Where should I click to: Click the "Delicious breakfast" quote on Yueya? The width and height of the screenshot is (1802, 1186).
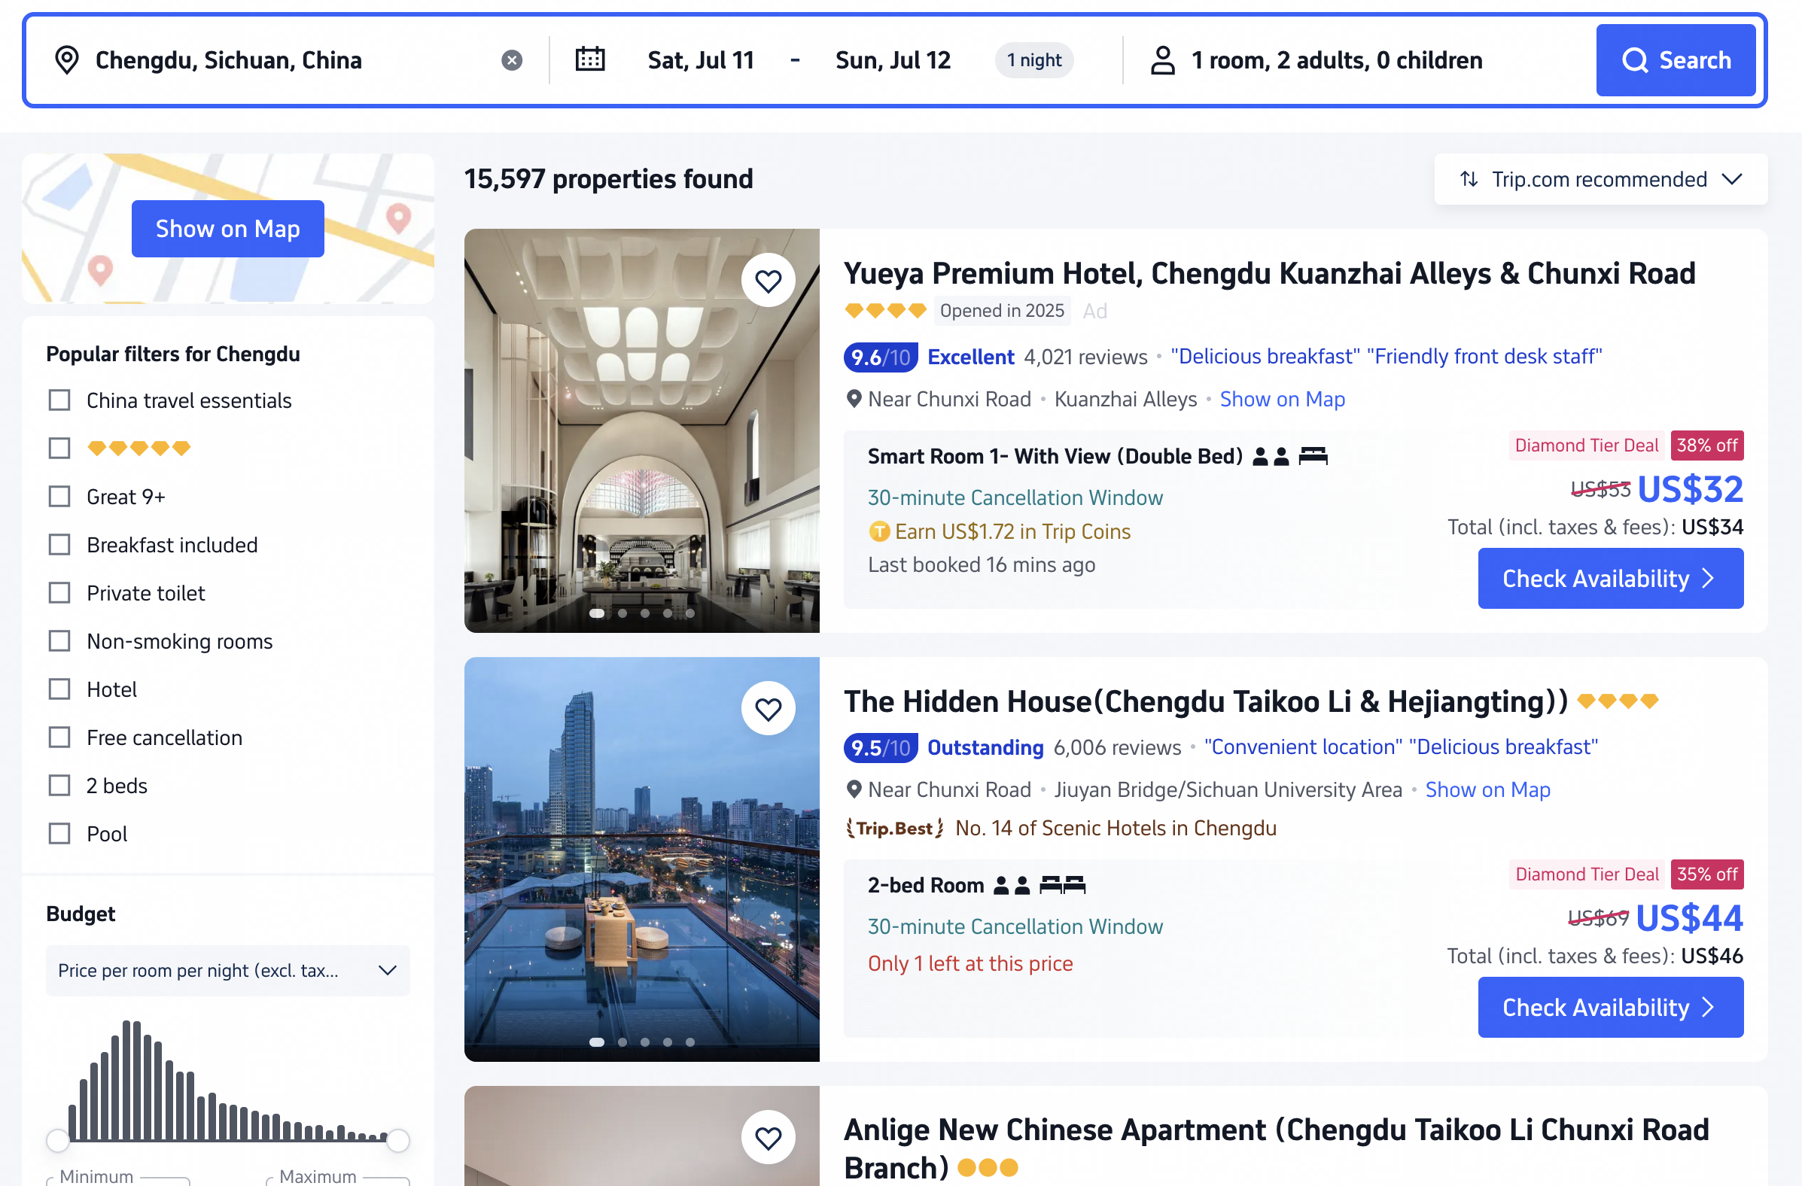pos(1265,357)
